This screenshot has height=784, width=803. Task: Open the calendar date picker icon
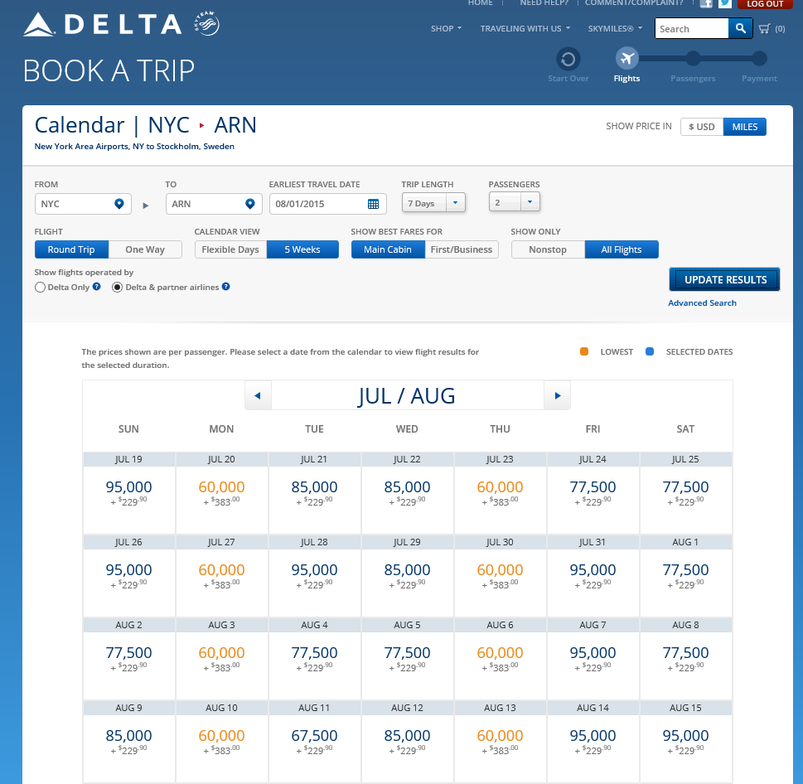point(373,204)
